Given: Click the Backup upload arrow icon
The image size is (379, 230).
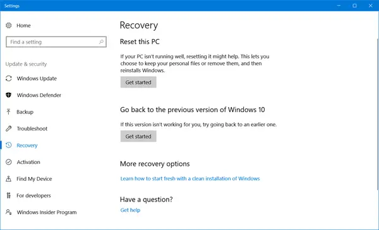Looking at the screenshot, I should click(x=9, y=112).
